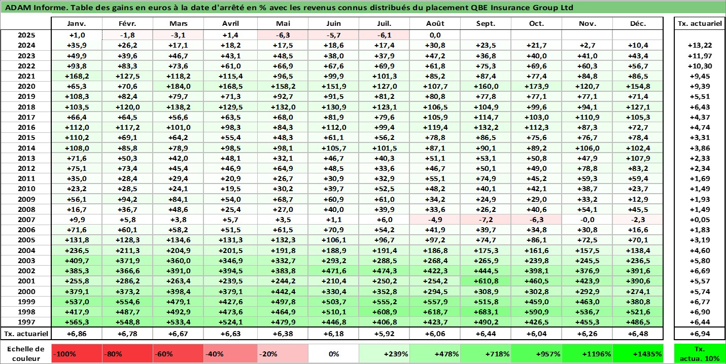The height and width of the screenshot is (364, 726).
Task: Select the +1435% bright green swatch
Action: (x=638, y=354)
